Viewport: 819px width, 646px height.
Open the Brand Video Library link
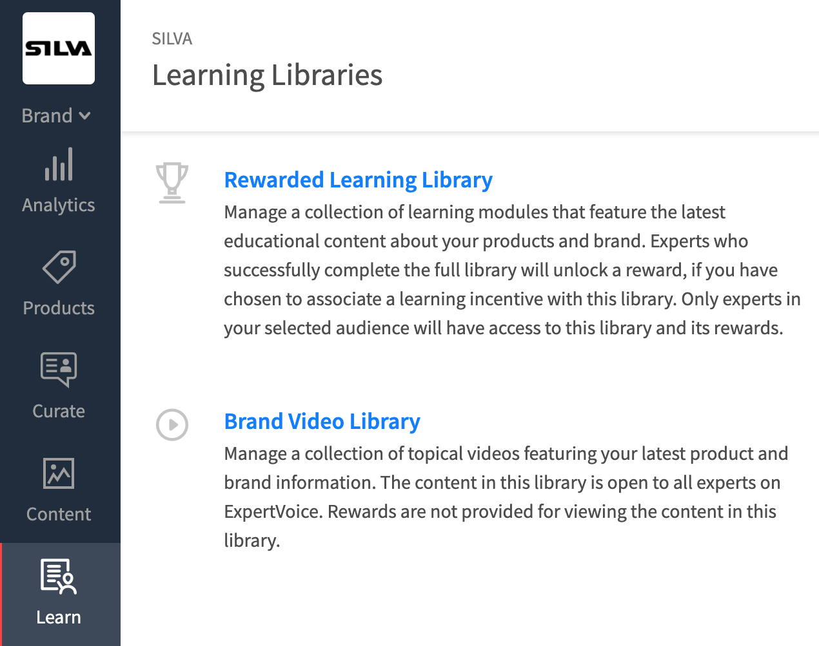pos(322,421)
